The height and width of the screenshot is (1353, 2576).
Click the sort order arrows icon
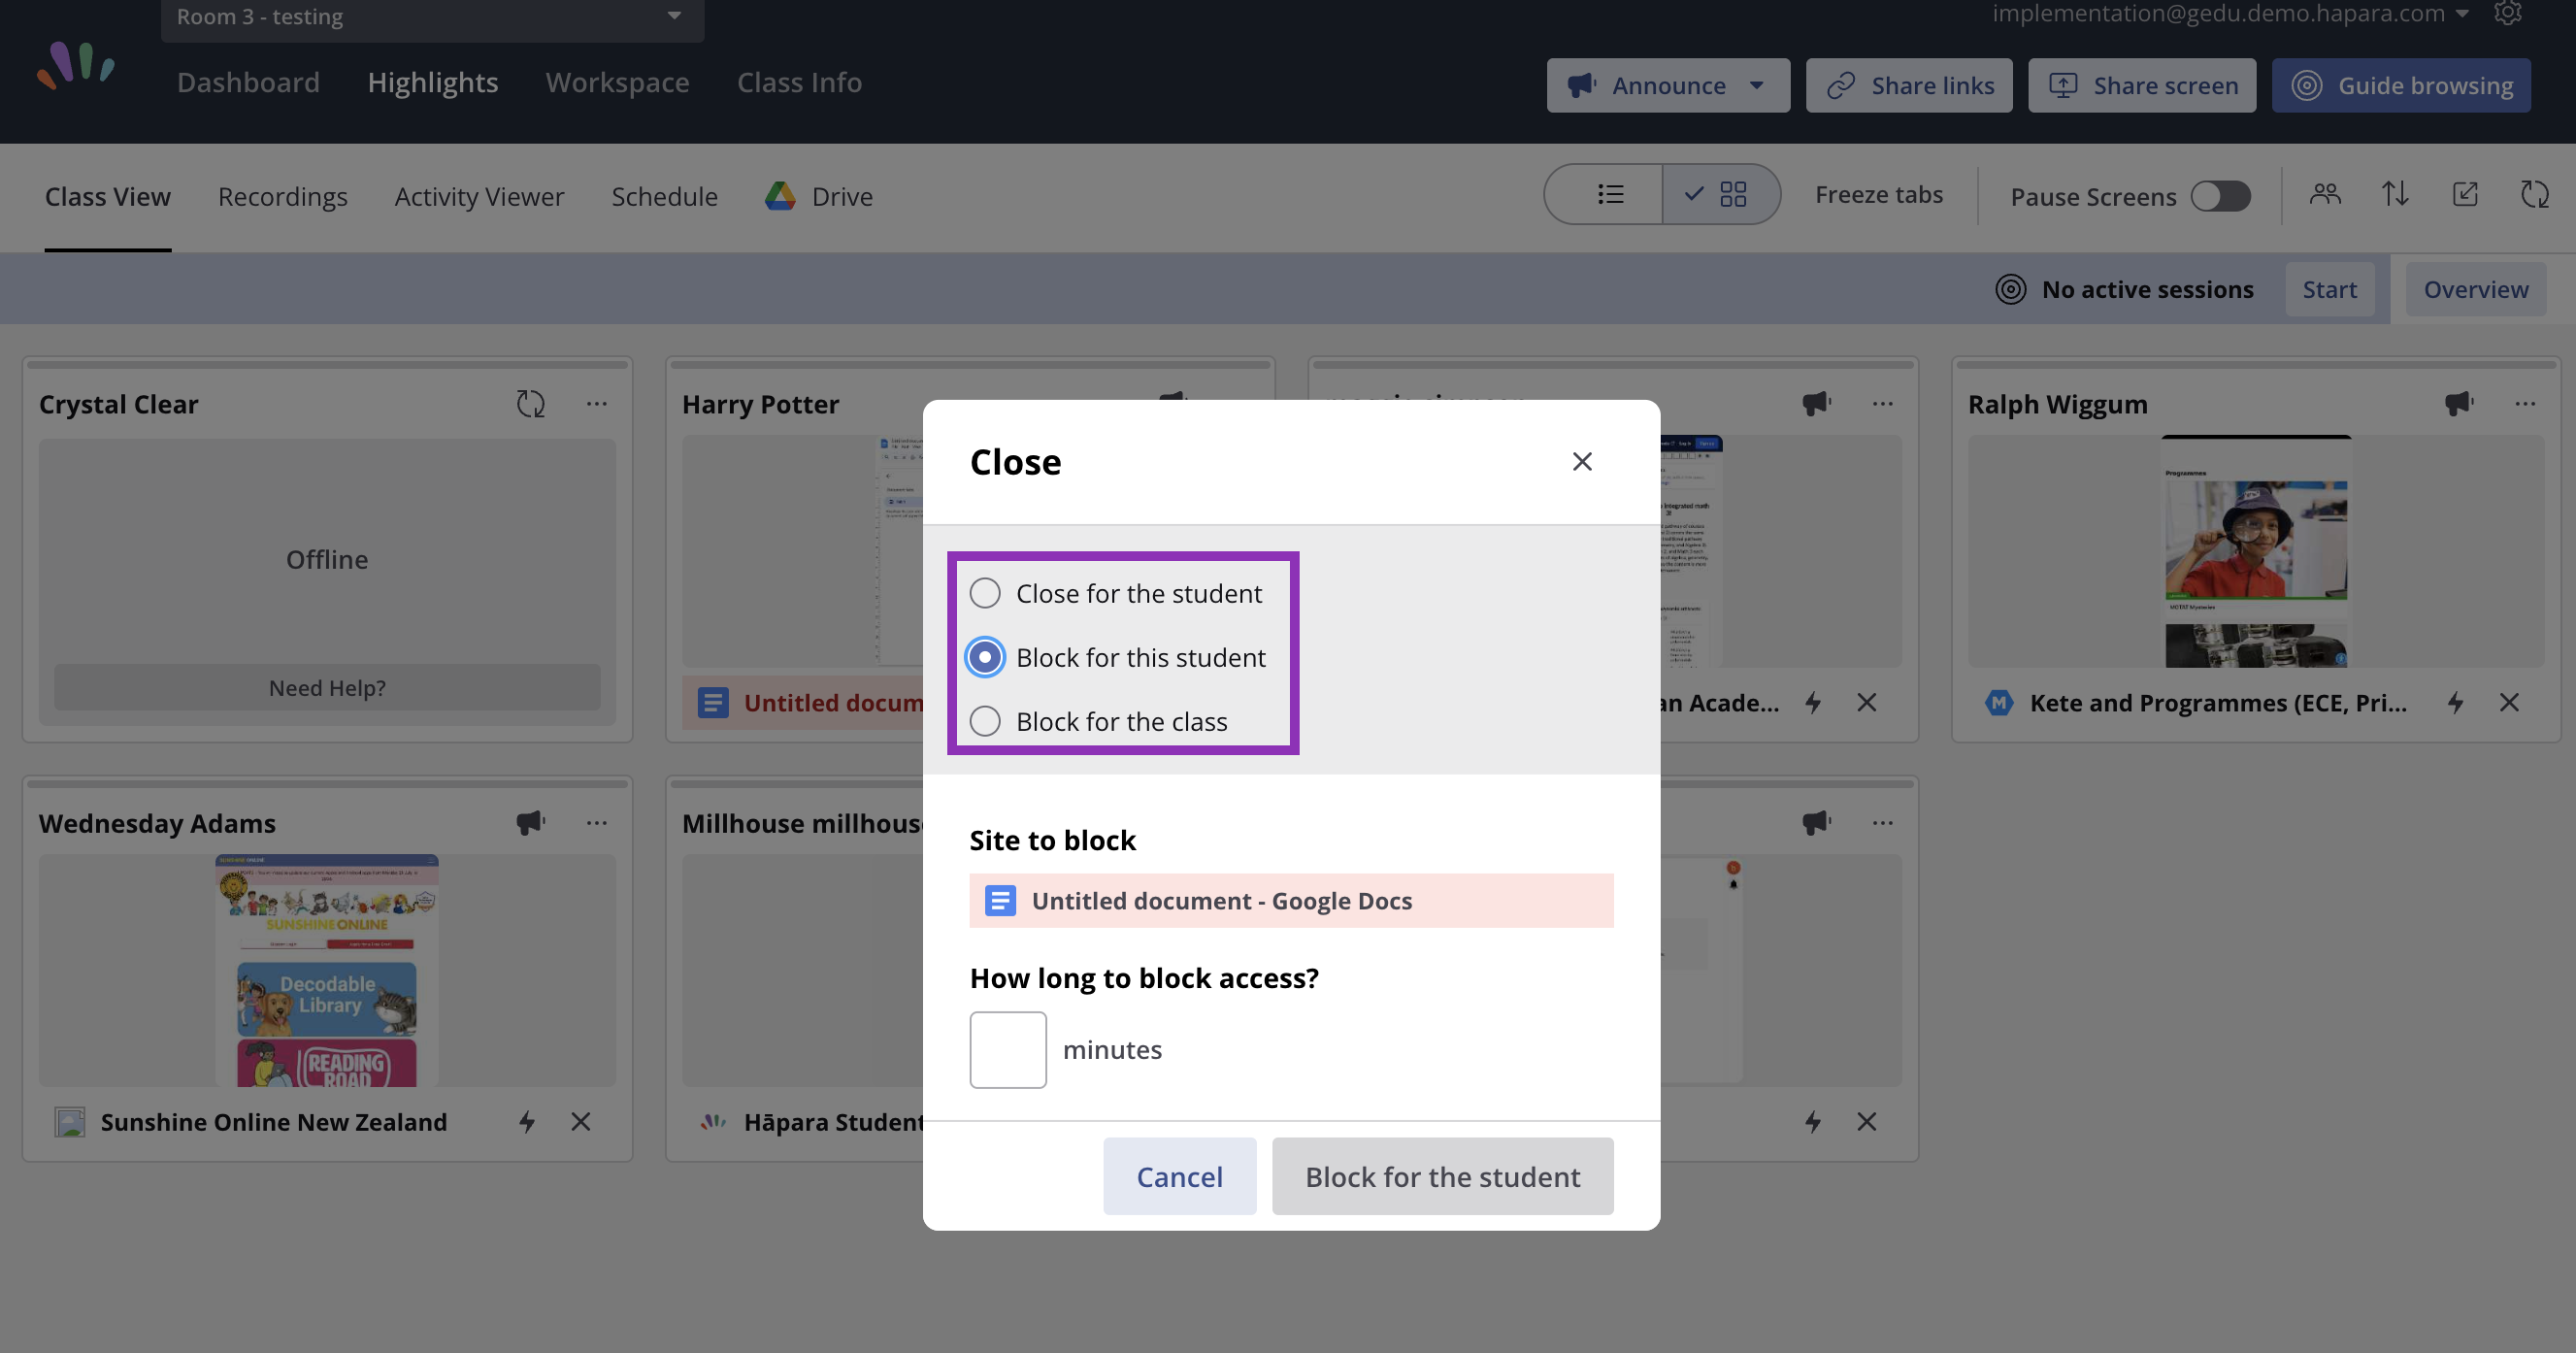click(2395, 194)
